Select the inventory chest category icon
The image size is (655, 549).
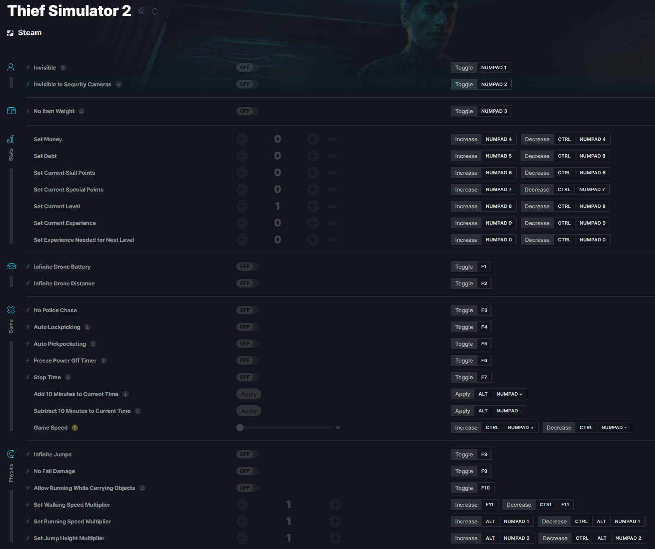(11, 111)
